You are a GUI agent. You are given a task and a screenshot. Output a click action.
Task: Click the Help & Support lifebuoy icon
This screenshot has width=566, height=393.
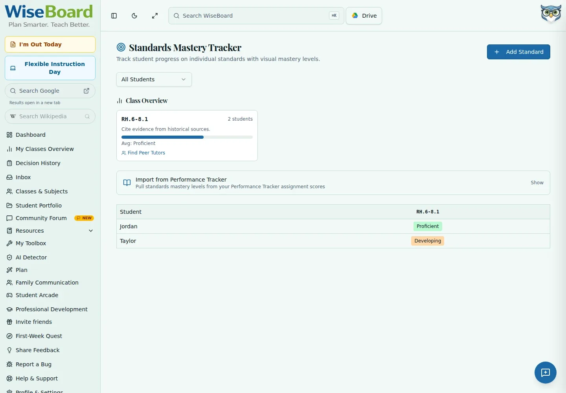click(9, 378)
